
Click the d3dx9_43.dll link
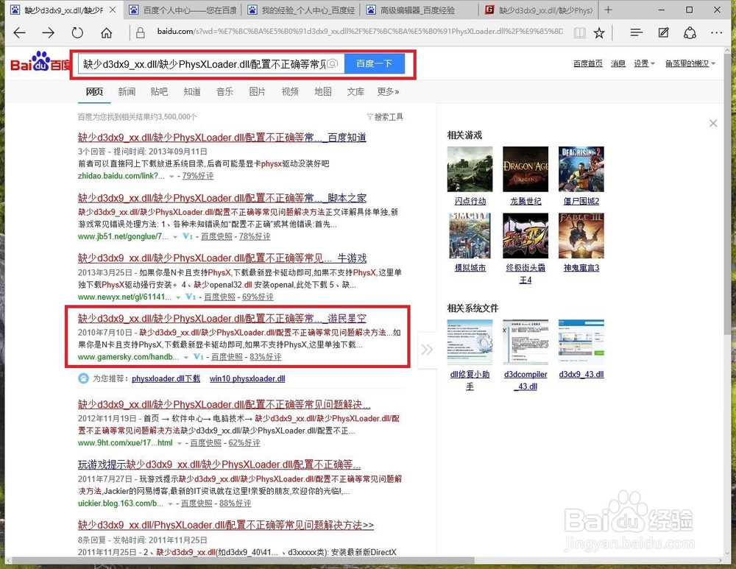tap(581, 374)
